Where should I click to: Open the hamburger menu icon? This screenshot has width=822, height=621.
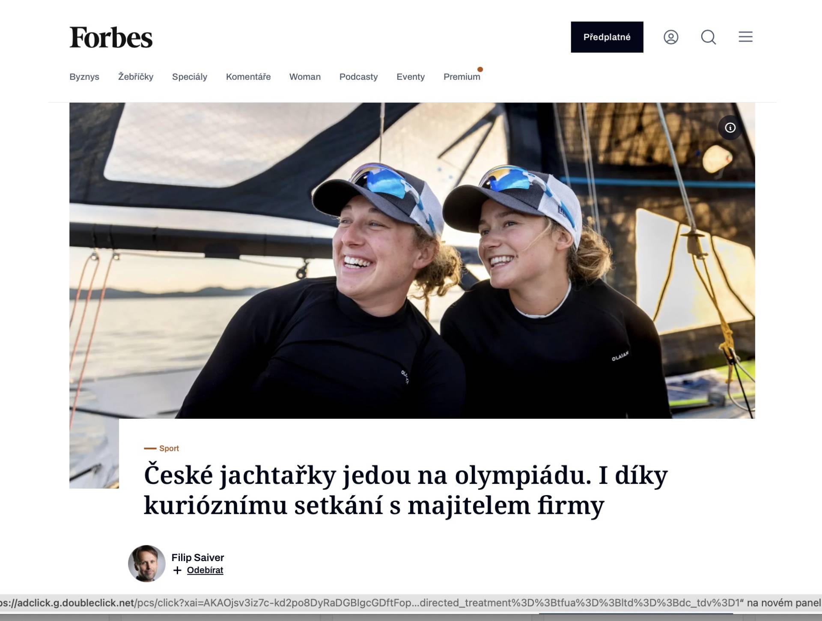tap(745, 37)
